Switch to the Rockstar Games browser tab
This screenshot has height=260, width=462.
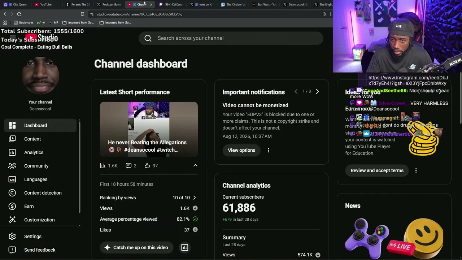click(109, 5)
